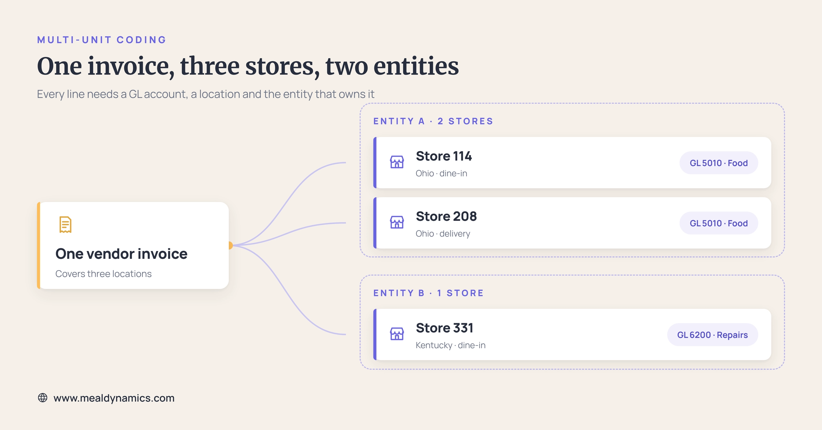Open the www.mealdynamics.com link
Image resolution: width=822 pixels, height=430 pixels.
coord(114,398)
